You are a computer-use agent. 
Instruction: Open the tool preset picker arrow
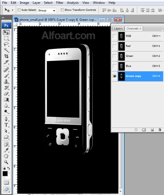click(x=13, y=10)
